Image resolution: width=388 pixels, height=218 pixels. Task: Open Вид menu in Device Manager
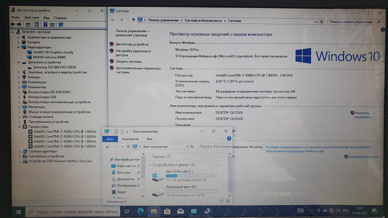[46, 18]
